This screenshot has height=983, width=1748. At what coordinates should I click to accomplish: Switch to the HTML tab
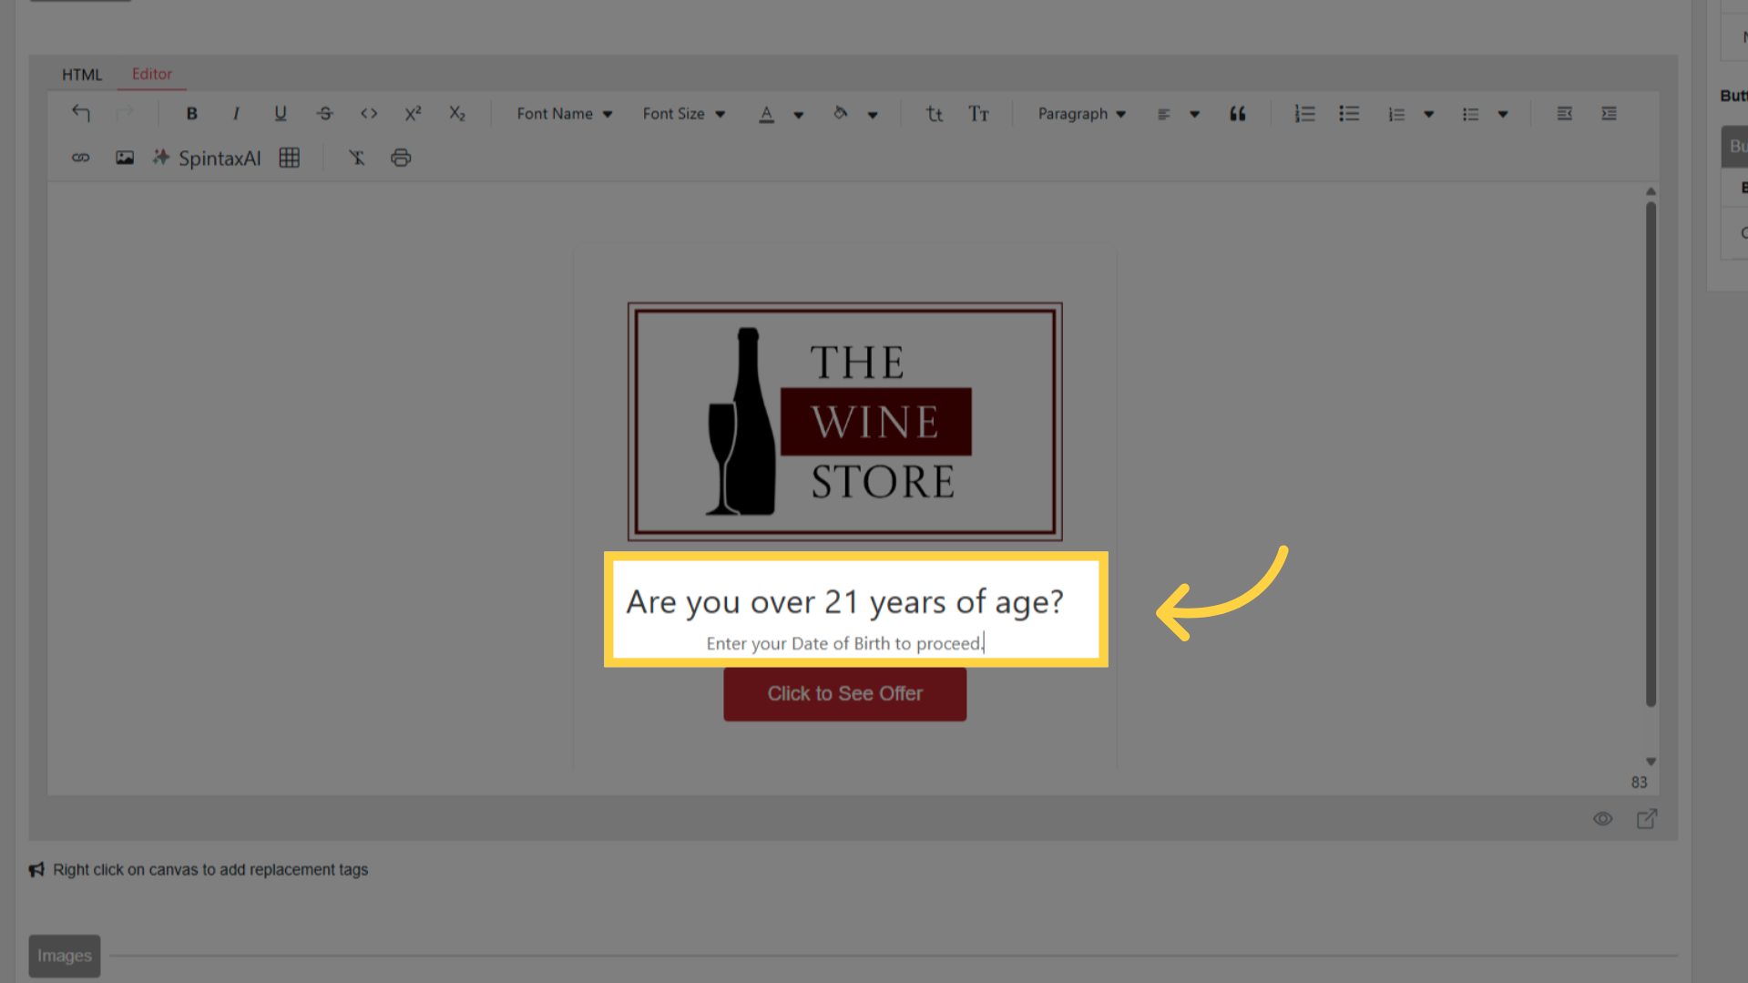coord(82,75)
